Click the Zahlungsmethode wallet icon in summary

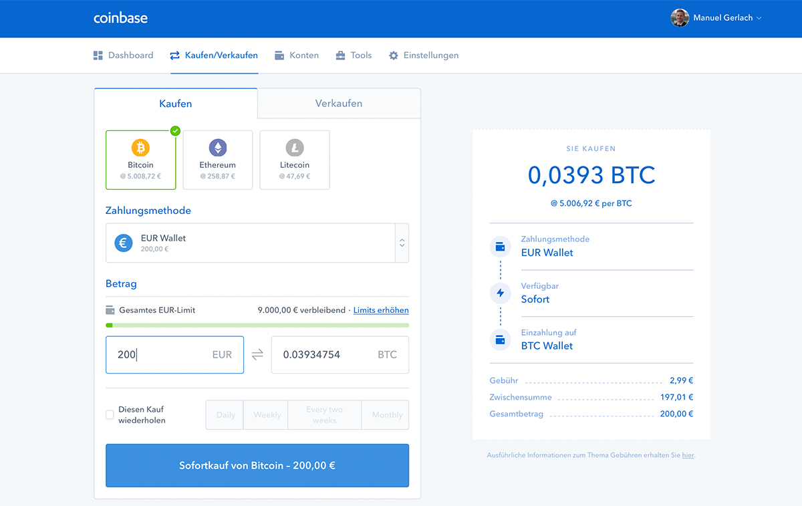500,246
